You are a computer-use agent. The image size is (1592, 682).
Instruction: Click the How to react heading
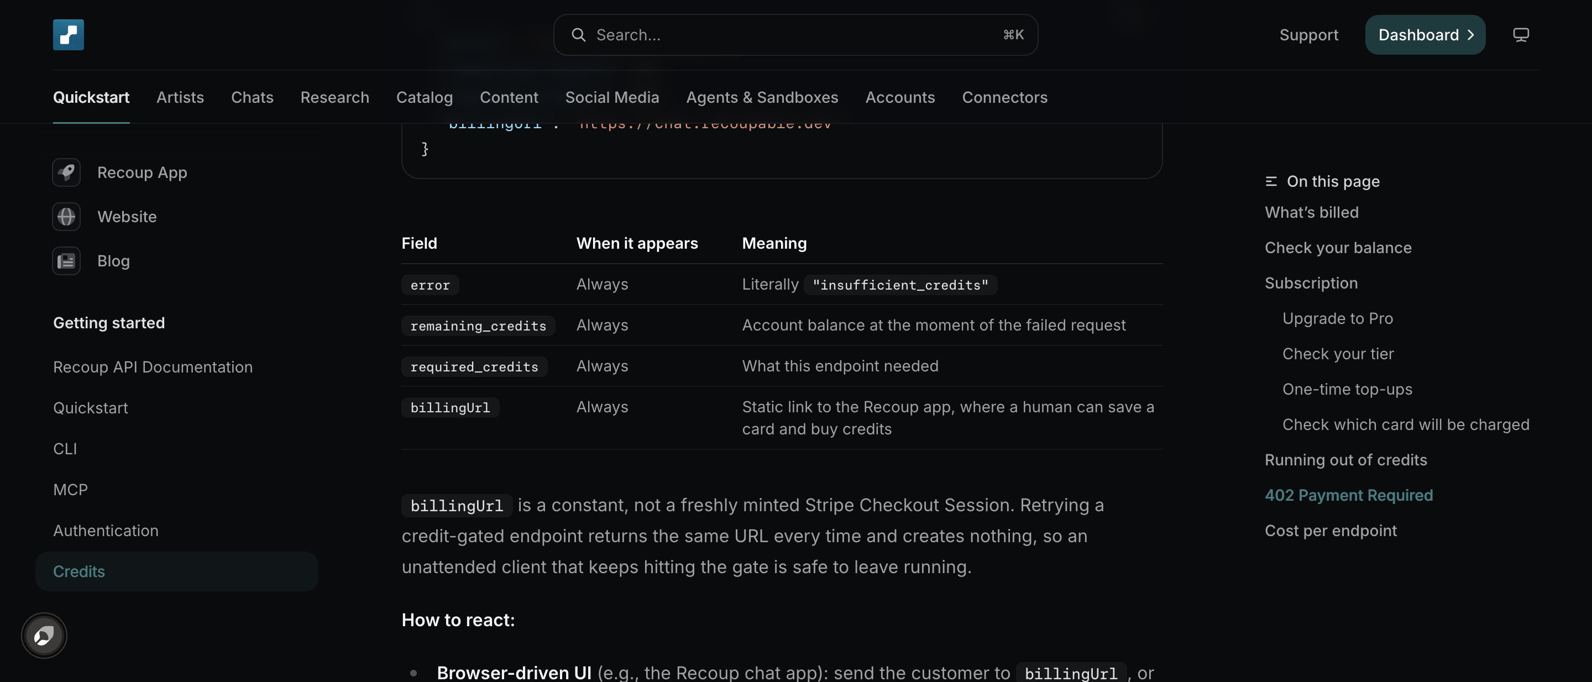(x=458, y=620)
